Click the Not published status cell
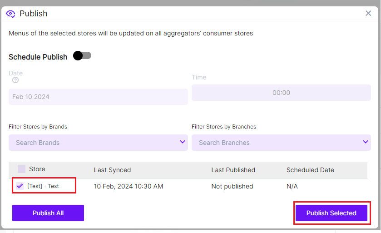 (232, 186)
